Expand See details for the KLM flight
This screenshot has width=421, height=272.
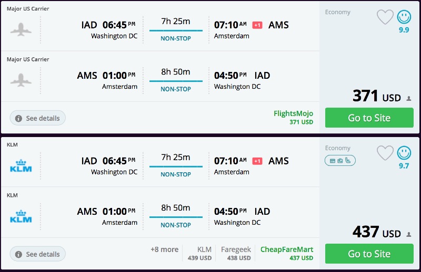click(38, 254)
